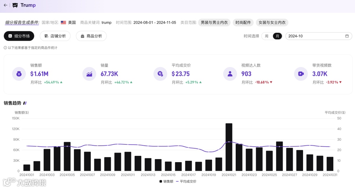Click the person icon beside 视频达人数
355x189 pixels.
tap(230, 74)
